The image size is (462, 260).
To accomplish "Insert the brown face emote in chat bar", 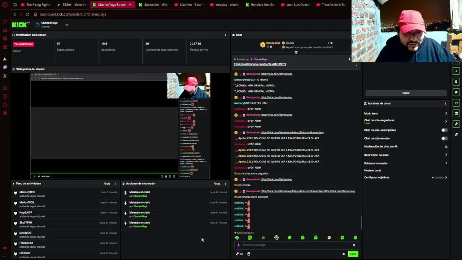I will tap(263, 238).
